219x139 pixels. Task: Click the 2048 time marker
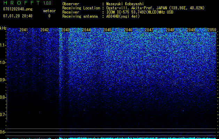click(170, 30)
